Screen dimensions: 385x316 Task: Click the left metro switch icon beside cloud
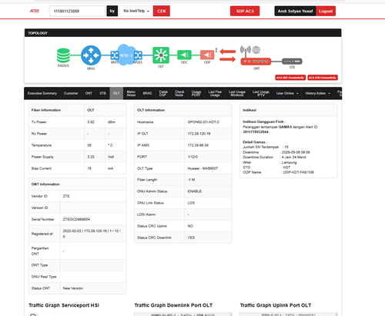click(x=114, y=55)
